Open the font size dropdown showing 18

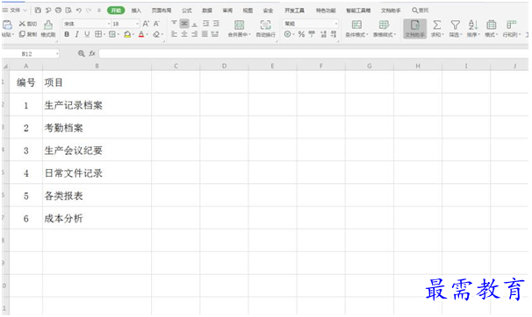point(138,24)
